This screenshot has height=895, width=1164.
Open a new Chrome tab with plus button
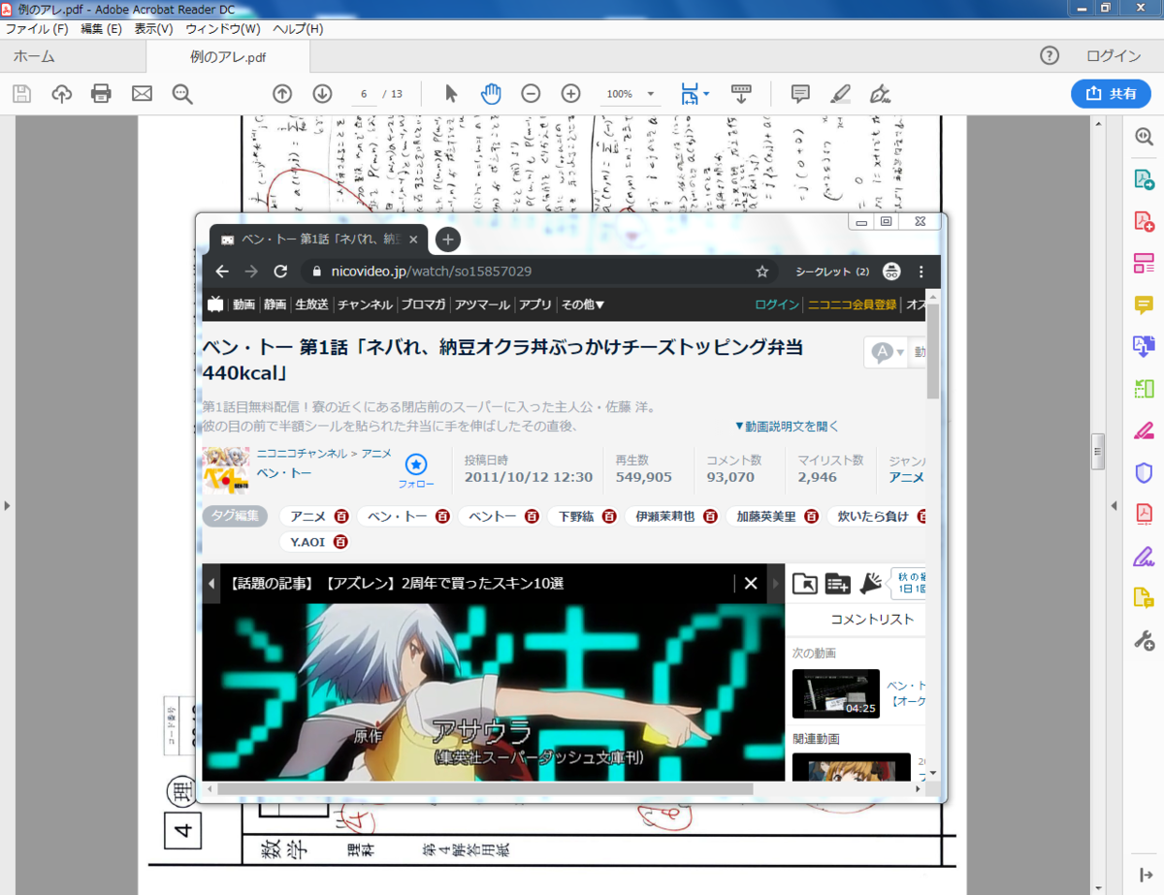(x=447, y=240)
